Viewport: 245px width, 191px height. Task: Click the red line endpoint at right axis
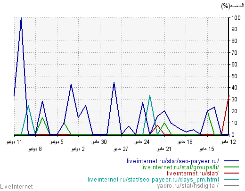pos(229,96)
